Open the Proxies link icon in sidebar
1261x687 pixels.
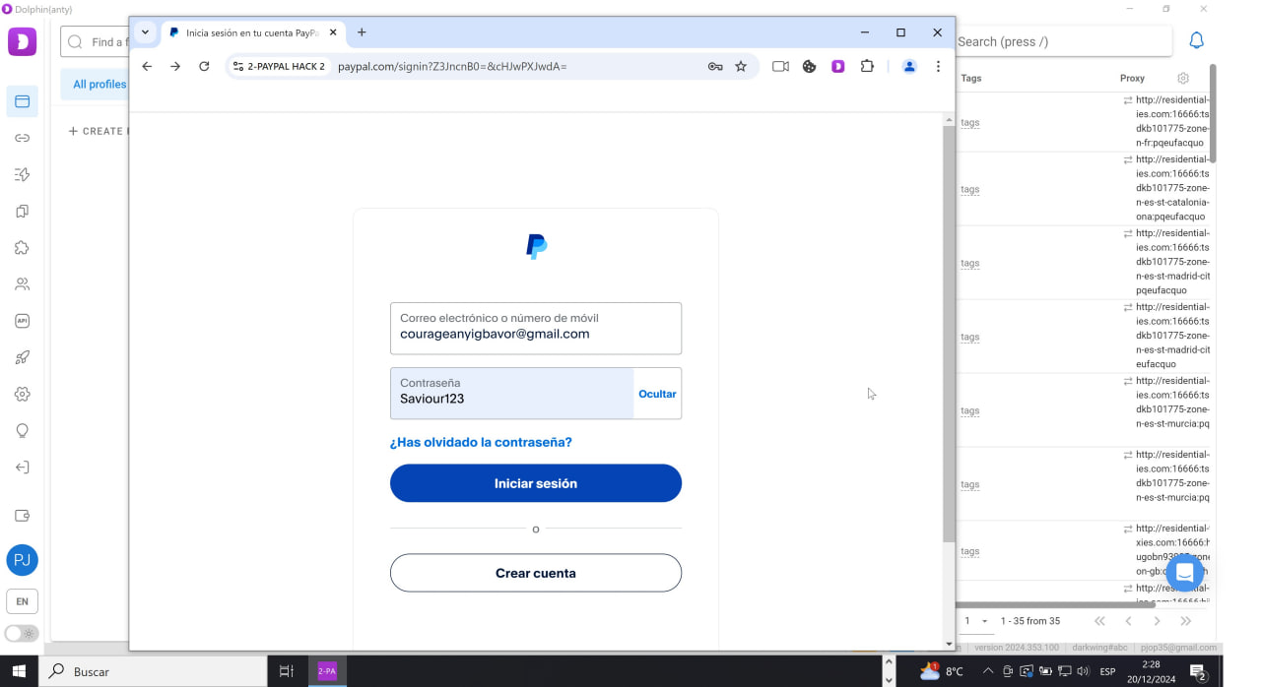coord(22,138)
